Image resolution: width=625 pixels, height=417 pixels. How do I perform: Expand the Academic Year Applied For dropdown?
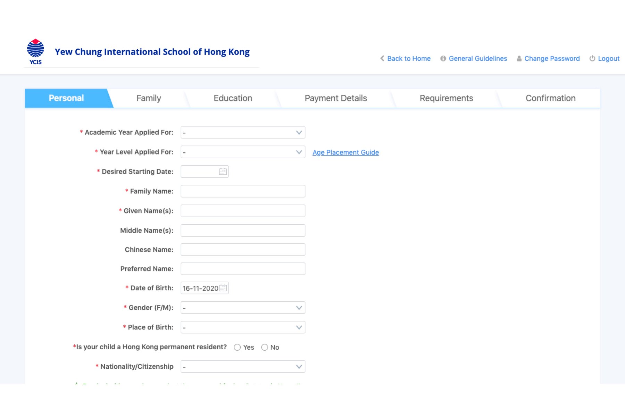click(x=243, y=132)
